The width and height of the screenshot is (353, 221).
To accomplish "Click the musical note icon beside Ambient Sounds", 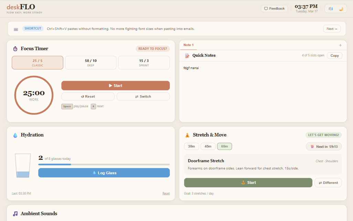I will coord(15,213).
